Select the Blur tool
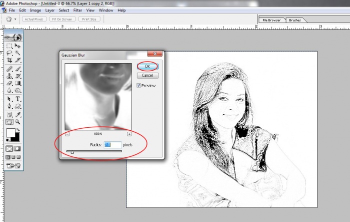This screenshot has height=222, width=350. point(9,90)
